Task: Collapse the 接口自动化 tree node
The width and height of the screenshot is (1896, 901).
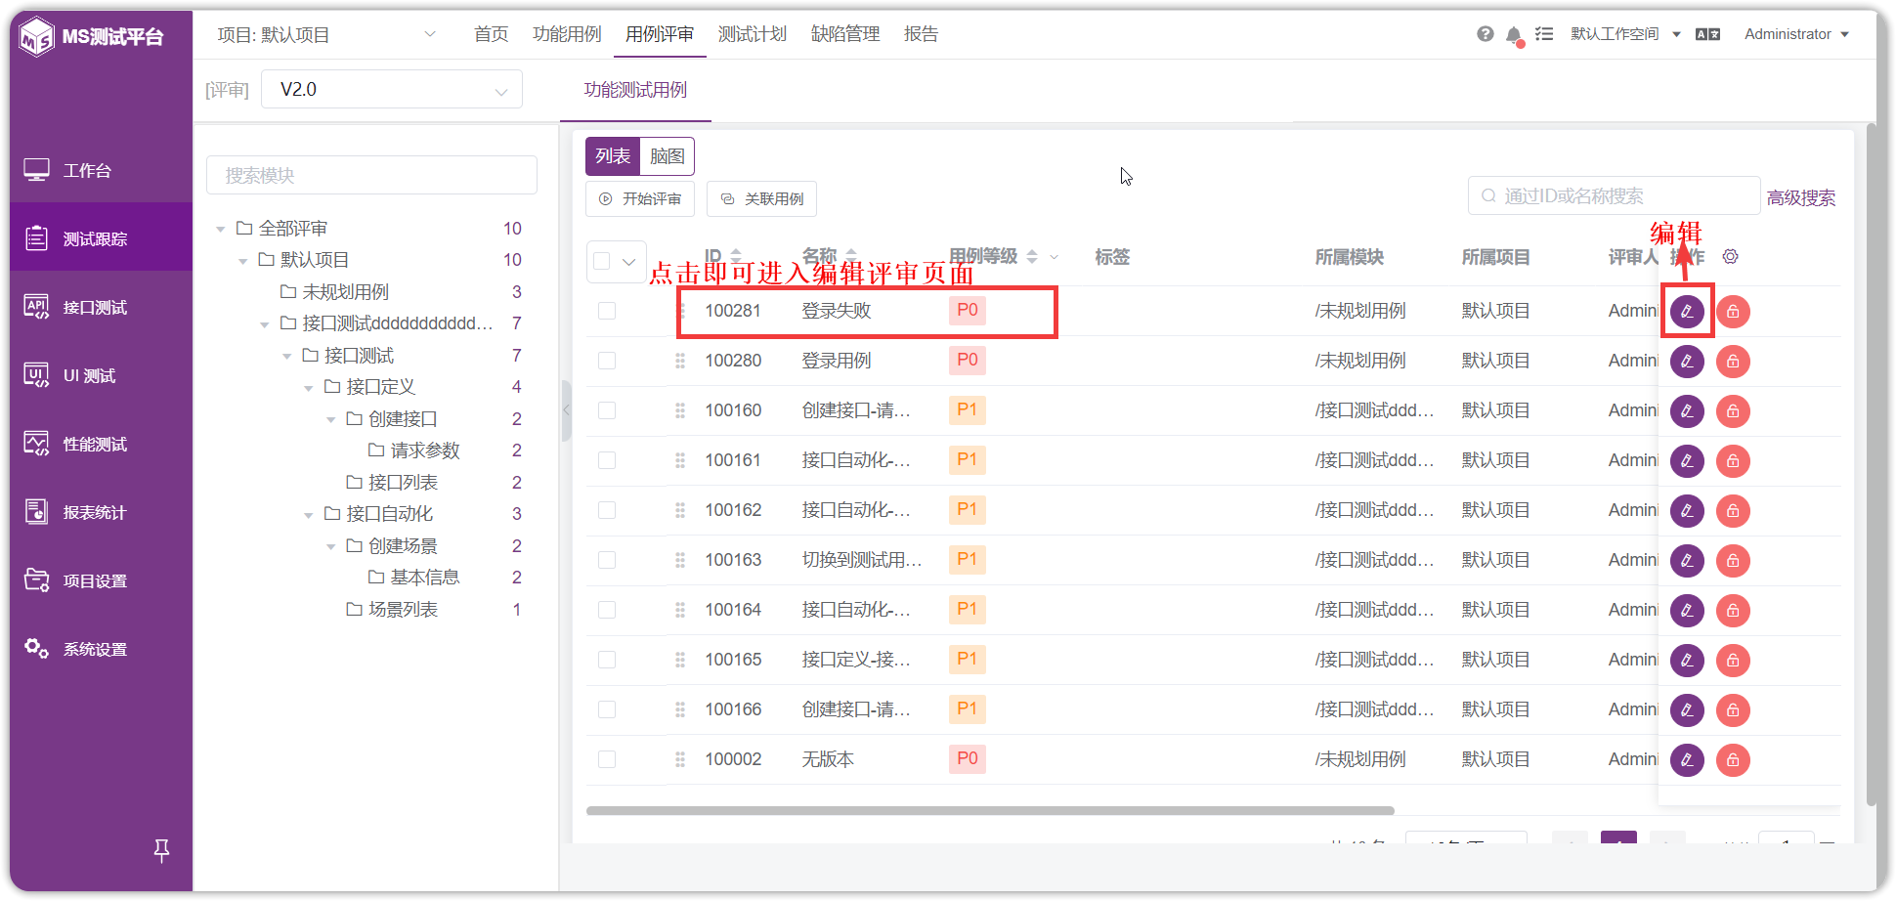Action: [x=309, y=515]
